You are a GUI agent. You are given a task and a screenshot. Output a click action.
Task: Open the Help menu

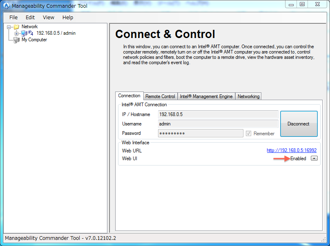(x=68, y=18)
